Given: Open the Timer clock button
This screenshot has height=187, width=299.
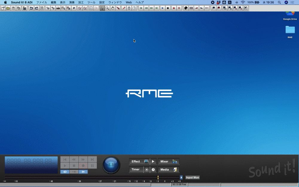Looking at the screenshot, I should (153, 170).
